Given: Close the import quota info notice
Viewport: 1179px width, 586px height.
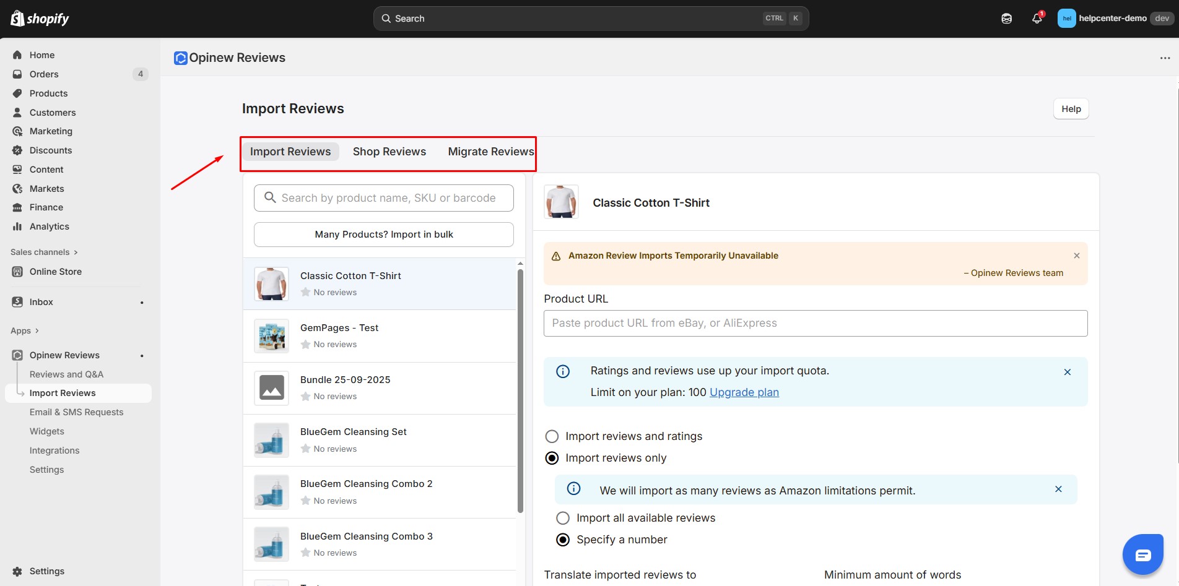Looking at the screenshot, I should point(1067,372).
